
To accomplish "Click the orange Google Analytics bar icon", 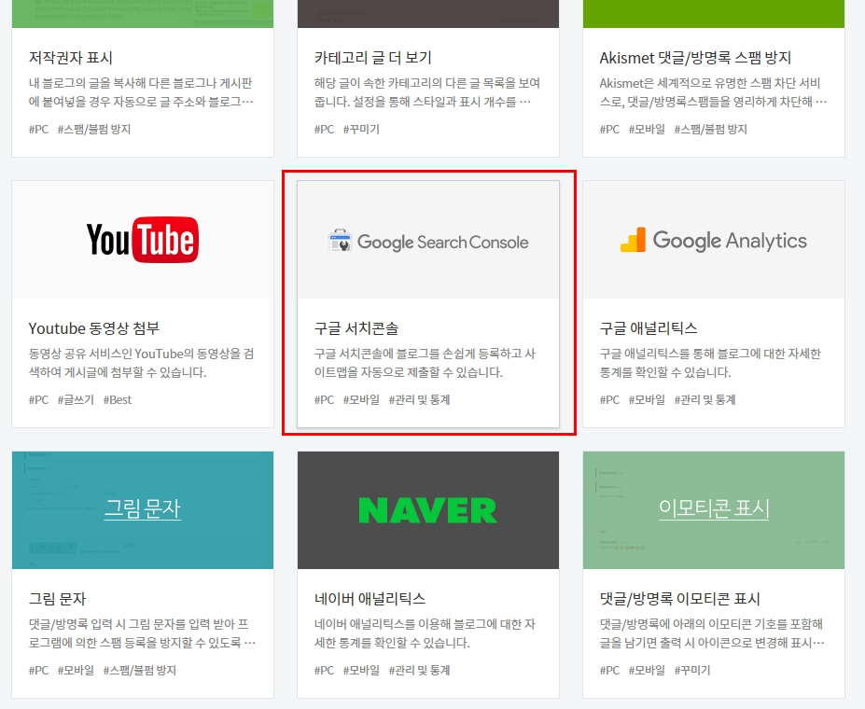I will pos(633,240).
